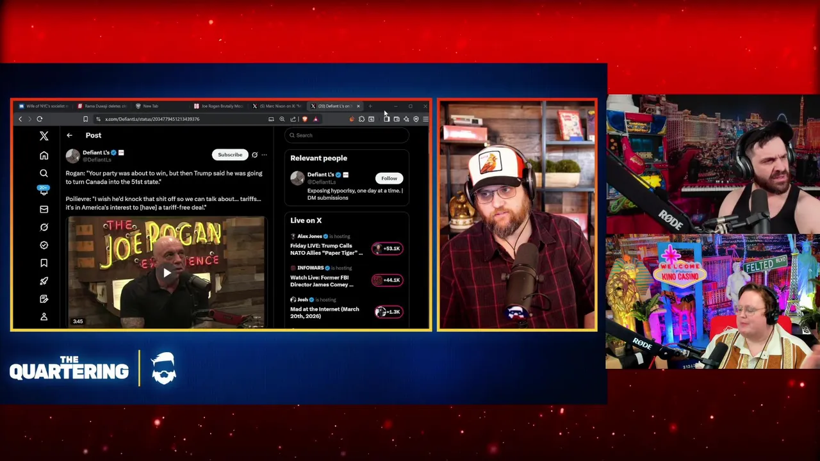Open Verified badge icon in sidebar
Viewport: 820px width, 461px height.
pos(44,245)
